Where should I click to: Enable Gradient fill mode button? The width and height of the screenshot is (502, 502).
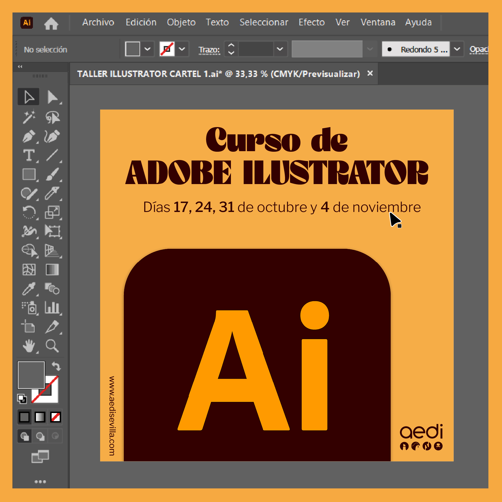click(40, 417)
